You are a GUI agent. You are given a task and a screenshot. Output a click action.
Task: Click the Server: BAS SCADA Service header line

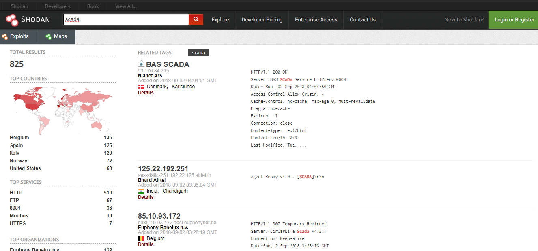pos(299,79)
